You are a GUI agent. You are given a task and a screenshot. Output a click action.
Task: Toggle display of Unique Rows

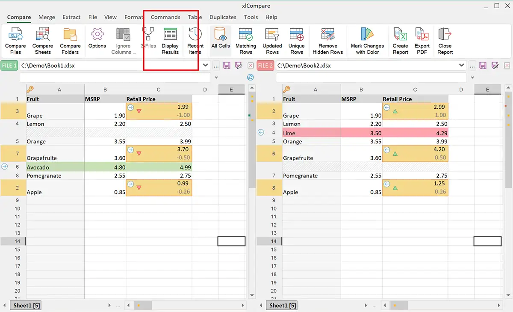(296, 41)
